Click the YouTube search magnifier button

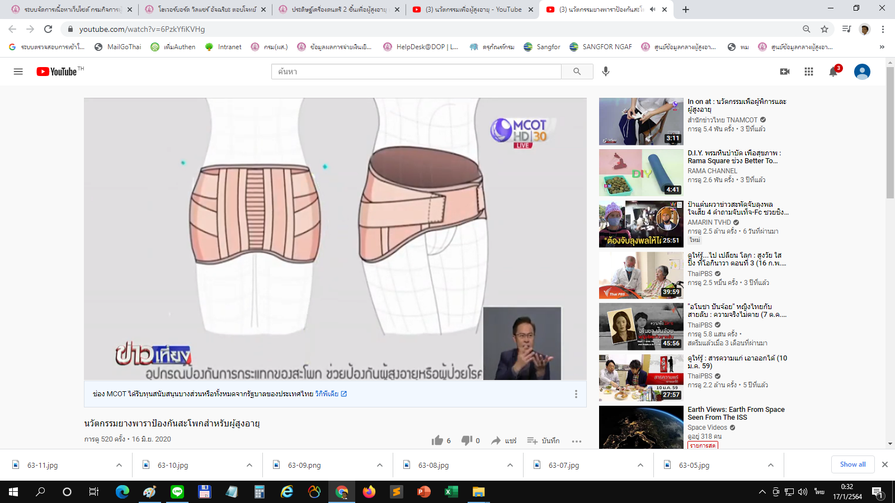pos(577,72)
